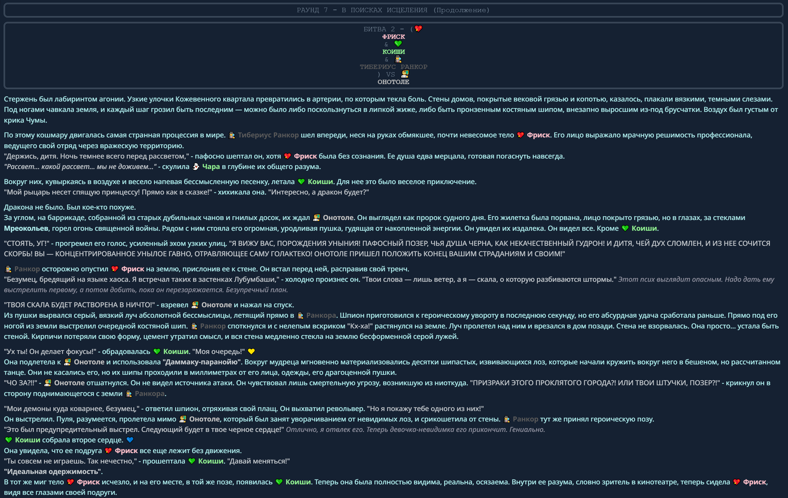Click the yellow heart after 'Моя очередь!'
The height and width of the screenshot is (498, 788).
251,351
